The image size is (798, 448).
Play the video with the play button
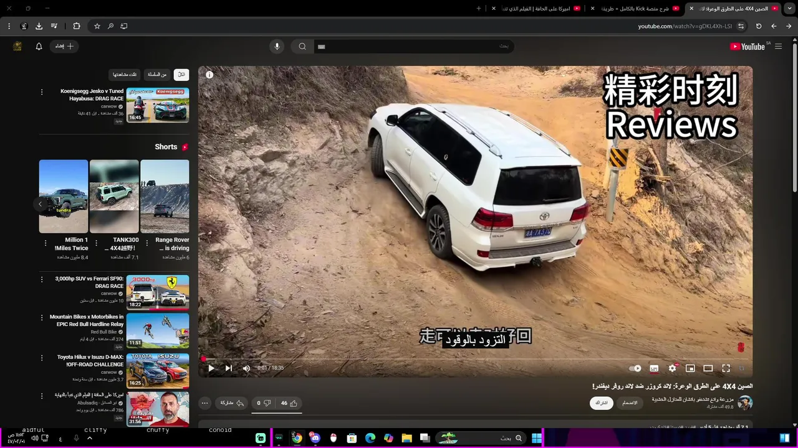click(x=211, y=368)
